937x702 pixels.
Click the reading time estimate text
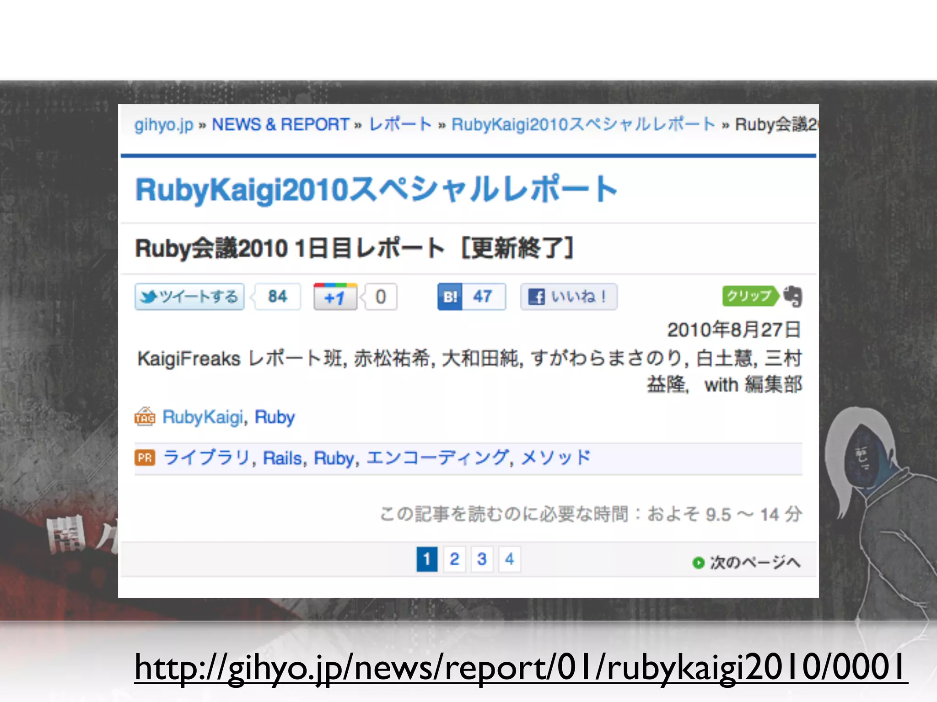591,514
